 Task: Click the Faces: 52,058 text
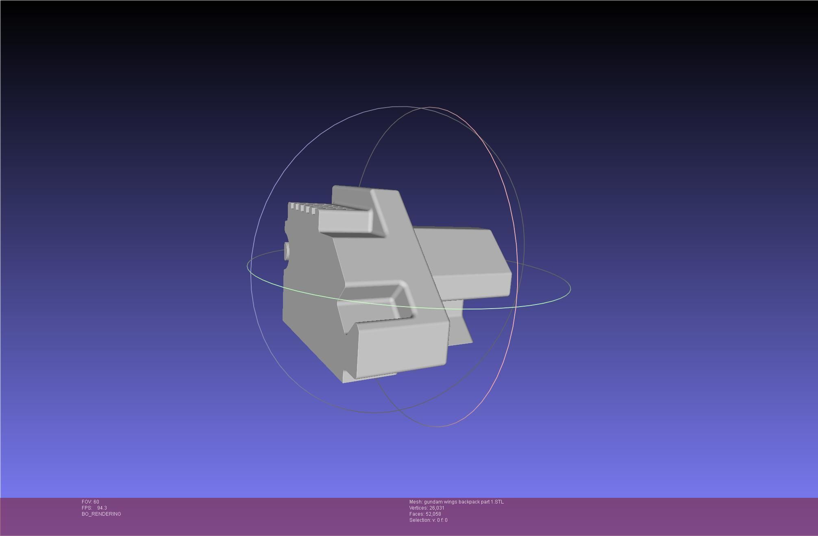coord(425,514)
